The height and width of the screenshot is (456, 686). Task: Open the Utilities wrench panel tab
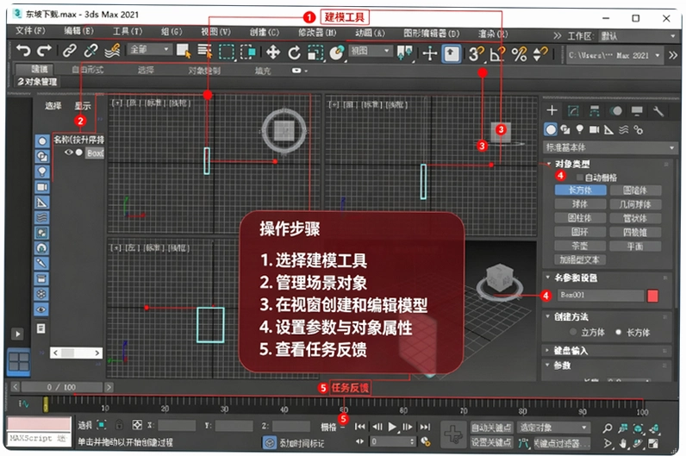point(658,111)
